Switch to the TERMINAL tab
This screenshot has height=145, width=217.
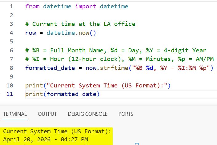tap(15, 114)
